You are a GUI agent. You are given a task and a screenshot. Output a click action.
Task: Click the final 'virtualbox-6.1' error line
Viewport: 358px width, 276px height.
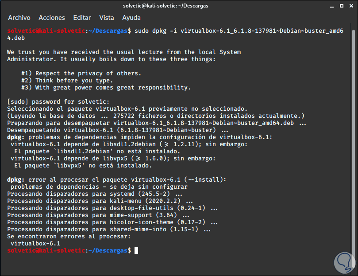tap(35, 244)
